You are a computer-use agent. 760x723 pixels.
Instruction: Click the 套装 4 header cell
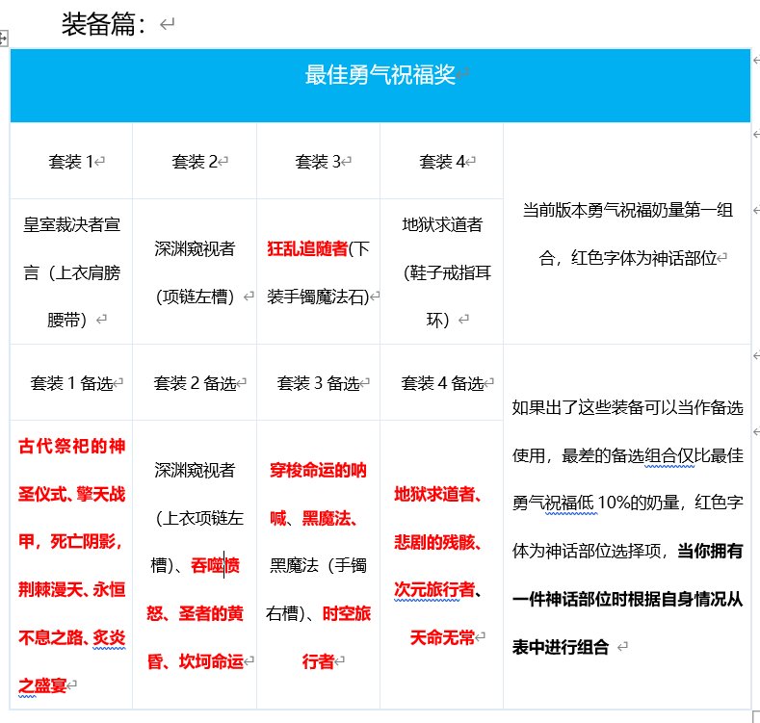coord(442,162)
